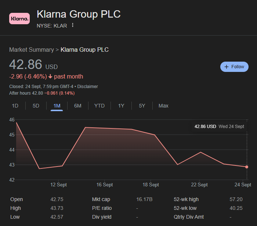The height and width of the screenshot is (226, 257).
Task: Click the Qtrly Div Amt label
Action: pyautogui.click(x=189, y=217)
